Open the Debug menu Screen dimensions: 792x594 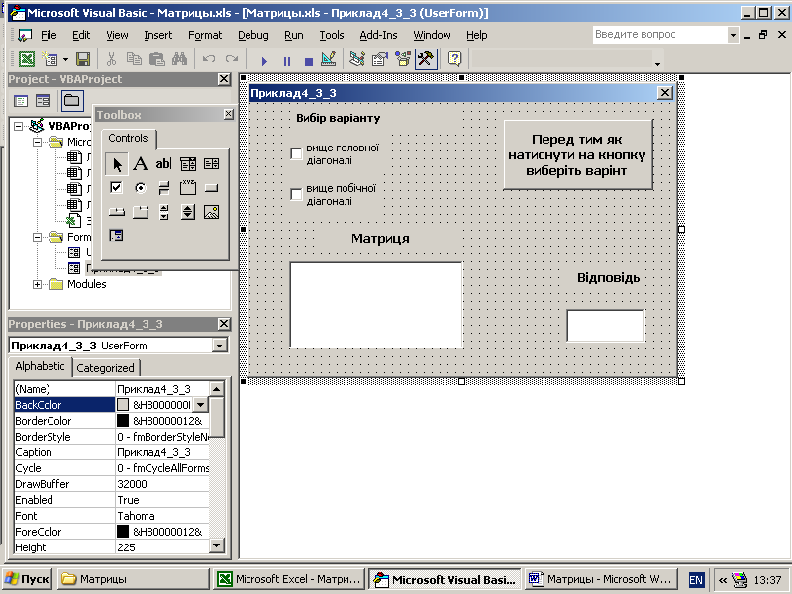pyautogui.click(x=253, y=35)
